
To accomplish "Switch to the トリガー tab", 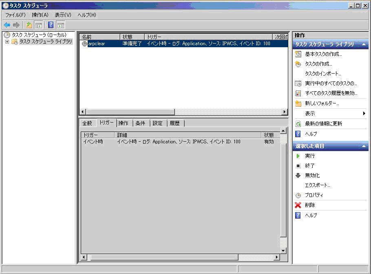I will pyautogui.click(x=106, y=123).
